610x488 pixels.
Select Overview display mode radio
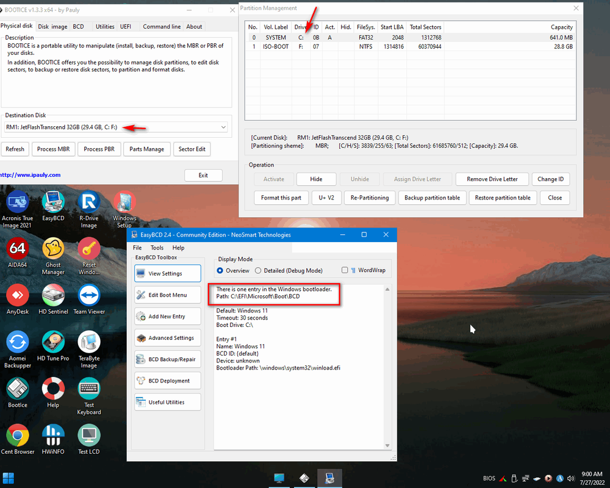click(220, 270)
